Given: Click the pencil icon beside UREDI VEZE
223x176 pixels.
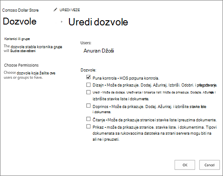Looking at the screenshot, I should (55, 10).
